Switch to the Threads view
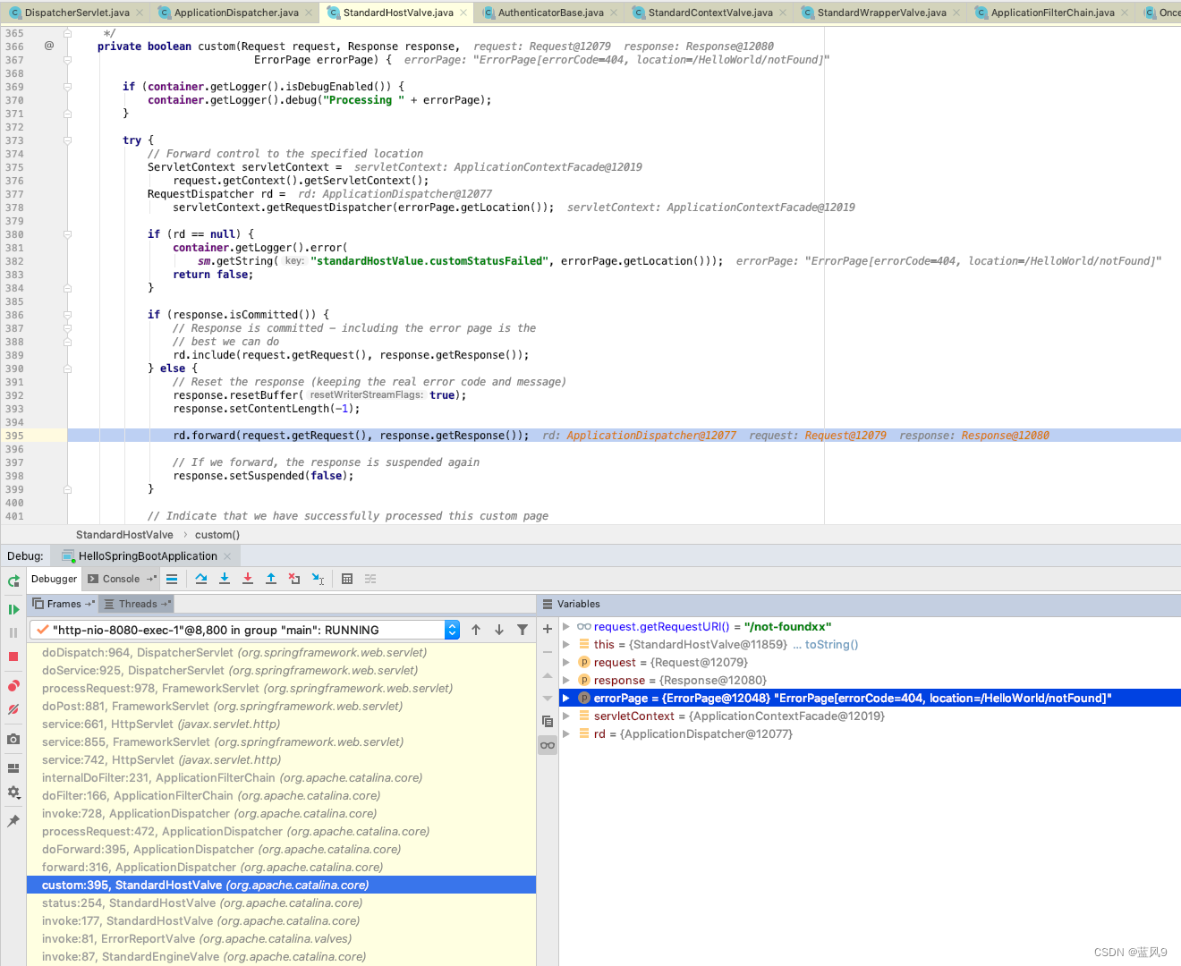 click(137, 604)
